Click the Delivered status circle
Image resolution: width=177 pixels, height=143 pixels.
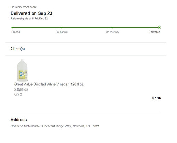(x=159, y=28)
